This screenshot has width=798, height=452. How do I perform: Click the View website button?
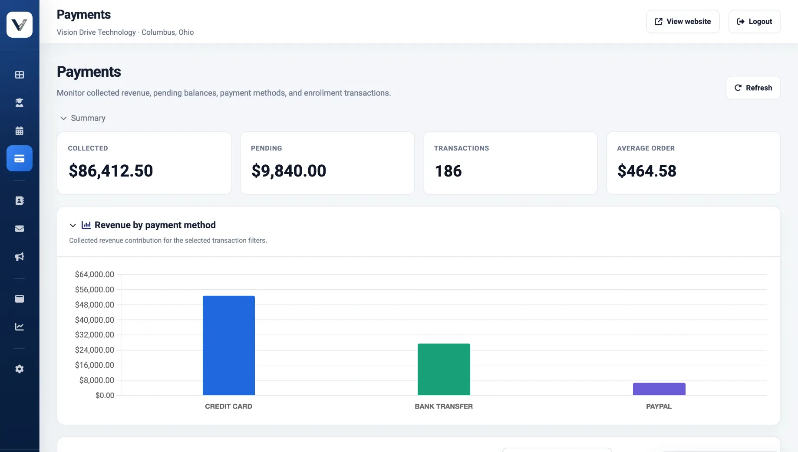pos(683,22)
